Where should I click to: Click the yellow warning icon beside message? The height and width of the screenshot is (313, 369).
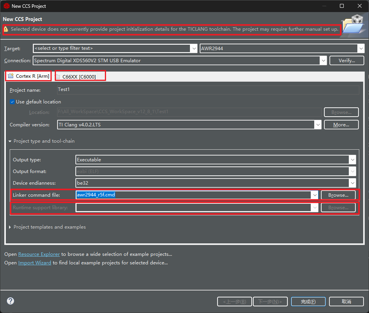pos(6,29)
